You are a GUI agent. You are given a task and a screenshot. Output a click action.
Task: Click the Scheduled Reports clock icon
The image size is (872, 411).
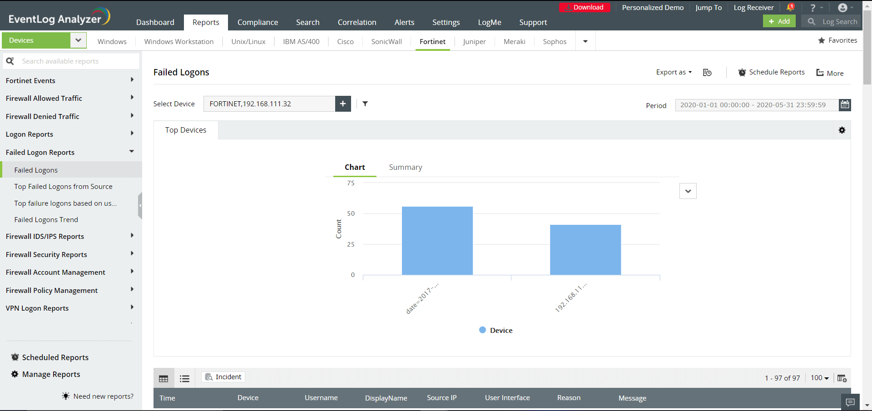(15, 357)
